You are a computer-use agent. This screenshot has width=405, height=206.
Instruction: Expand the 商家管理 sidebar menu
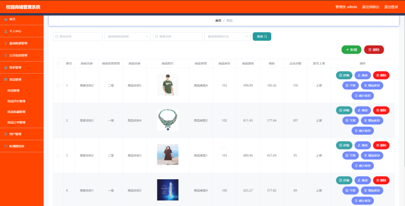[x=21, y=67]
